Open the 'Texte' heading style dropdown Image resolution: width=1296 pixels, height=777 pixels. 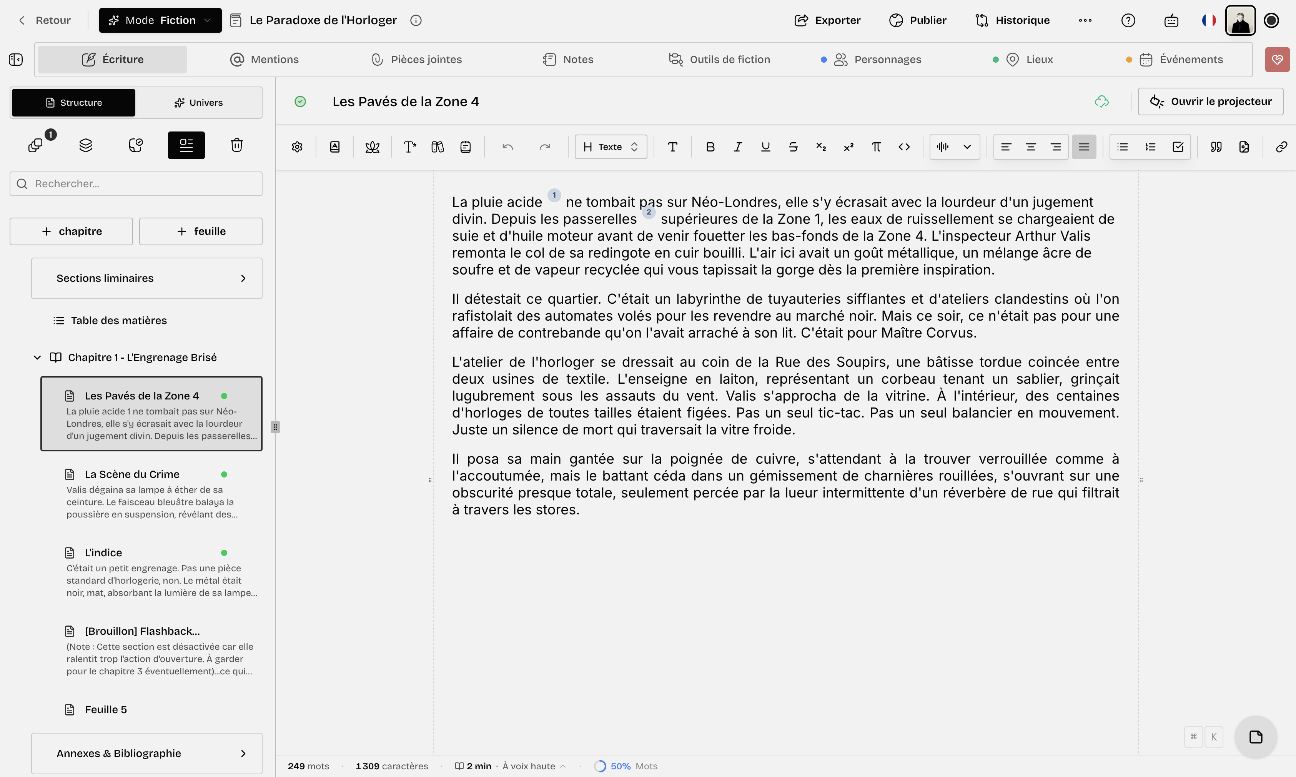pyautogui.click(x=610, y=146)
